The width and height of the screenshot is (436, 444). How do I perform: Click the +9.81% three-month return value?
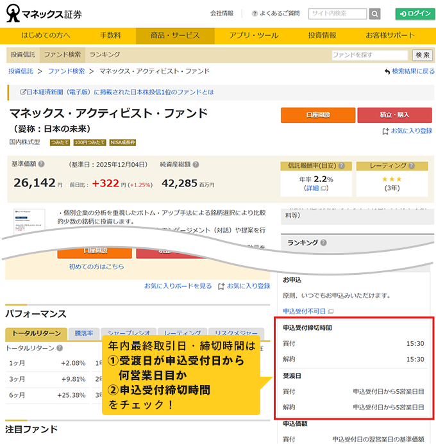tap(73, 379)
